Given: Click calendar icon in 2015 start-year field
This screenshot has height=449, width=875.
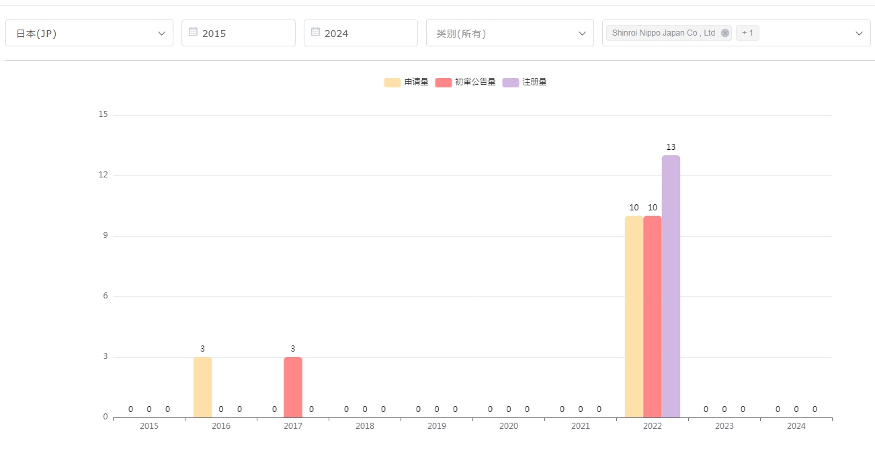Looking at the screenshot, I should [193, 32].
